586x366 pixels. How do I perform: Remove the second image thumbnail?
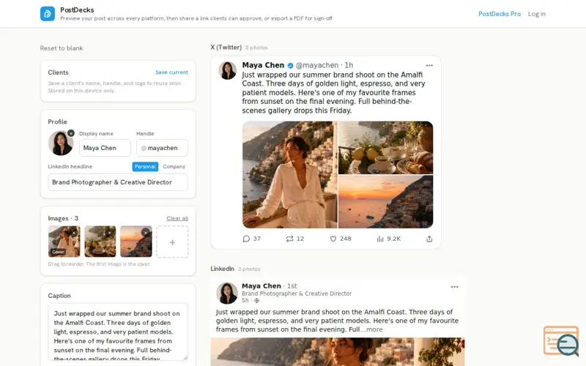point(109,233)
